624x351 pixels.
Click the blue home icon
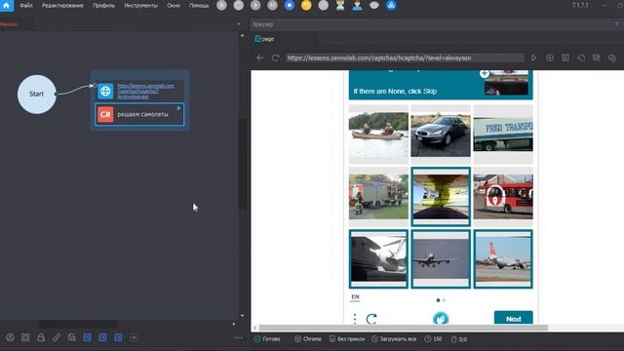pos(7,6)
